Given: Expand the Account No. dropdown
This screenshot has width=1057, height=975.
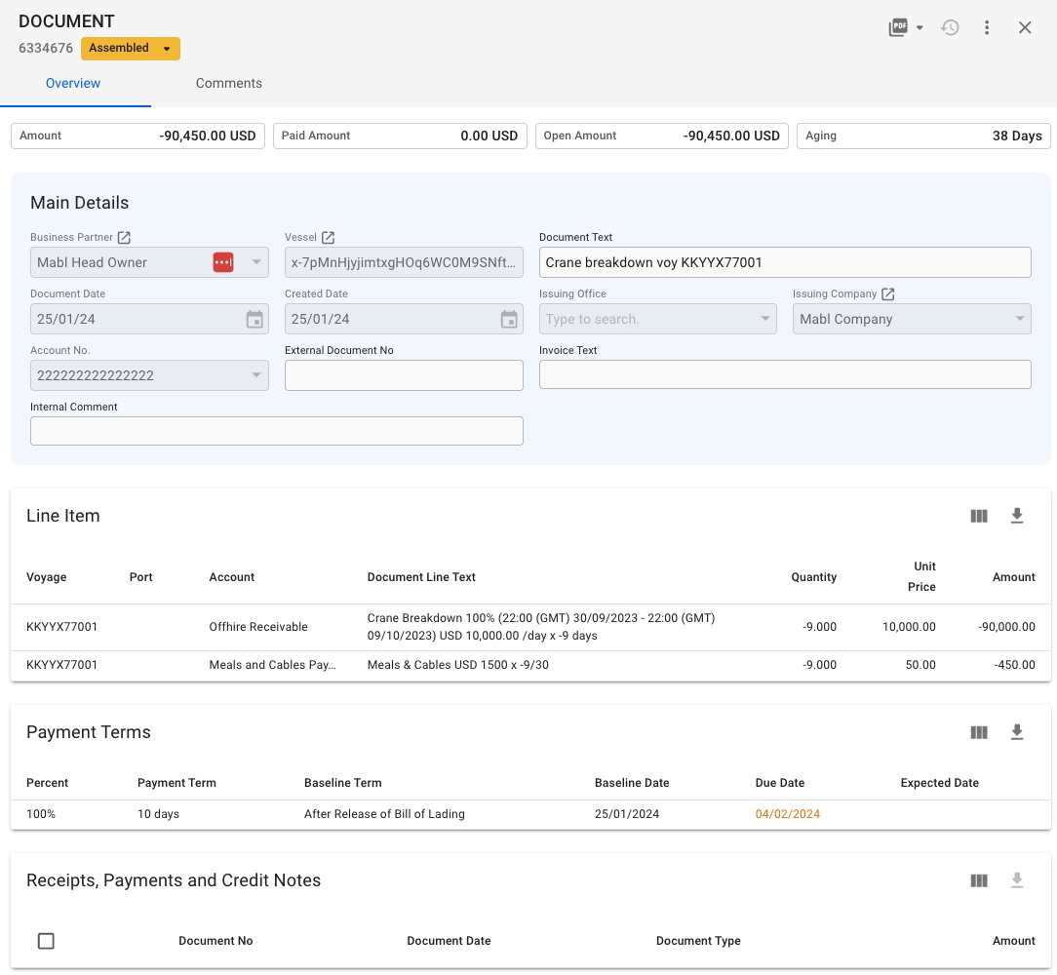Looking at the screenshot, I should [x=255, y=375].
